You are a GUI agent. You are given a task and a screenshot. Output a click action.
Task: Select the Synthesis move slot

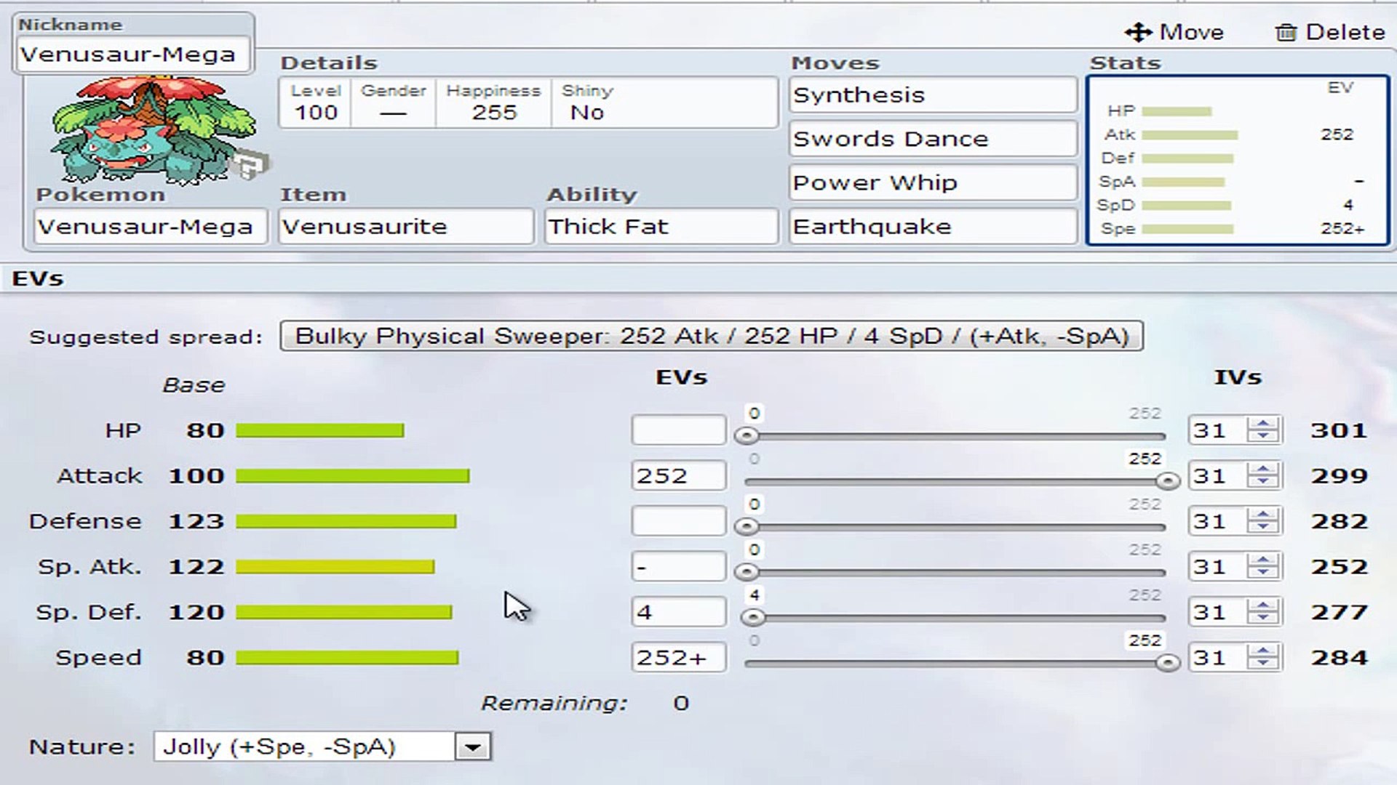coord(933,94)
